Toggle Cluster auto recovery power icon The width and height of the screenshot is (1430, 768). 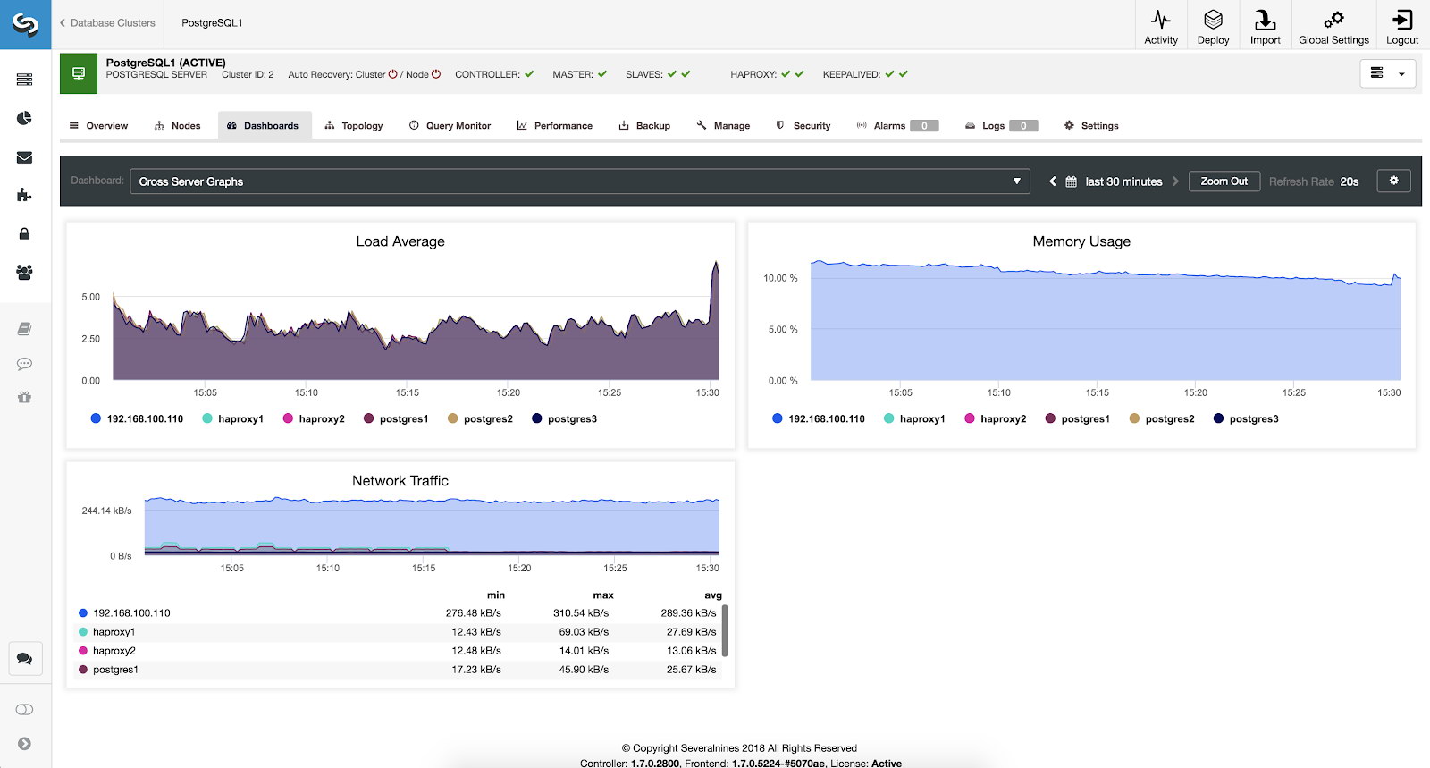point(392,74)
